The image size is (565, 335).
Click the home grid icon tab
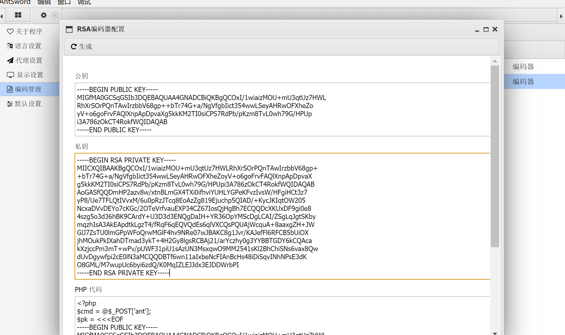point(18,15)
